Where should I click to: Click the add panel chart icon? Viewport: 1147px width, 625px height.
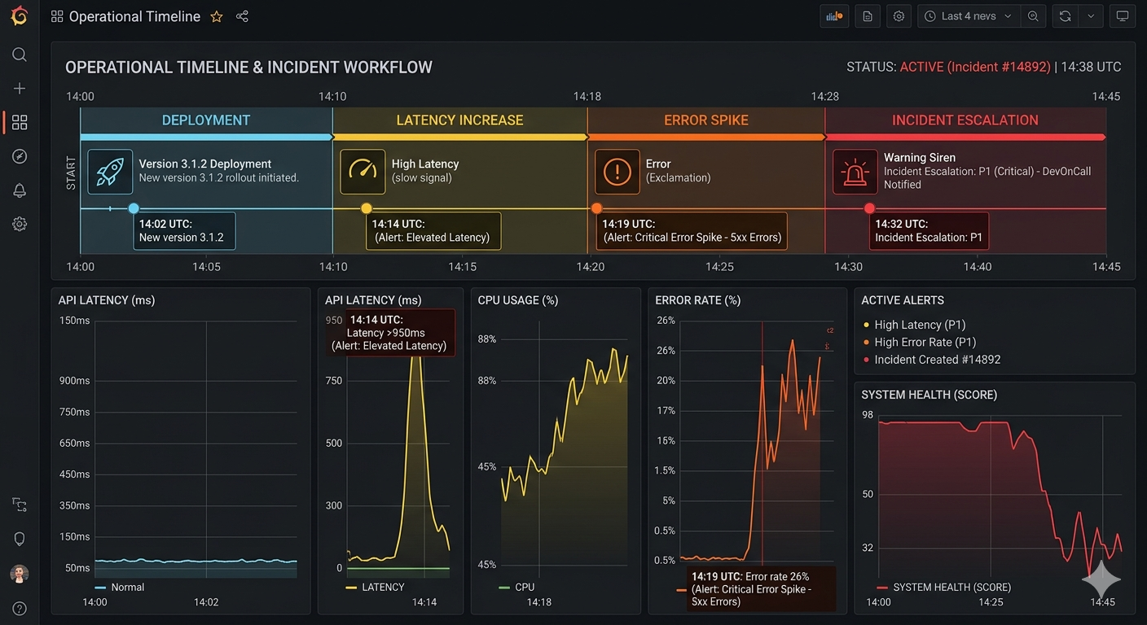tap(833, 16)
